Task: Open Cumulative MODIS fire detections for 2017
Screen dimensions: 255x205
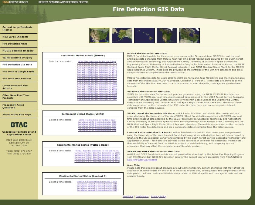Action: point(97,66)
